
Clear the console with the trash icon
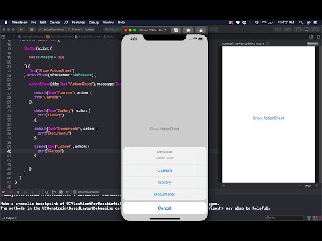point(309,218)
